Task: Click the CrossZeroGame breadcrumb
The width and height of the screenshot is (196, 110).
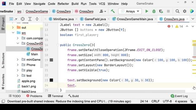Action: coord(37,11)
